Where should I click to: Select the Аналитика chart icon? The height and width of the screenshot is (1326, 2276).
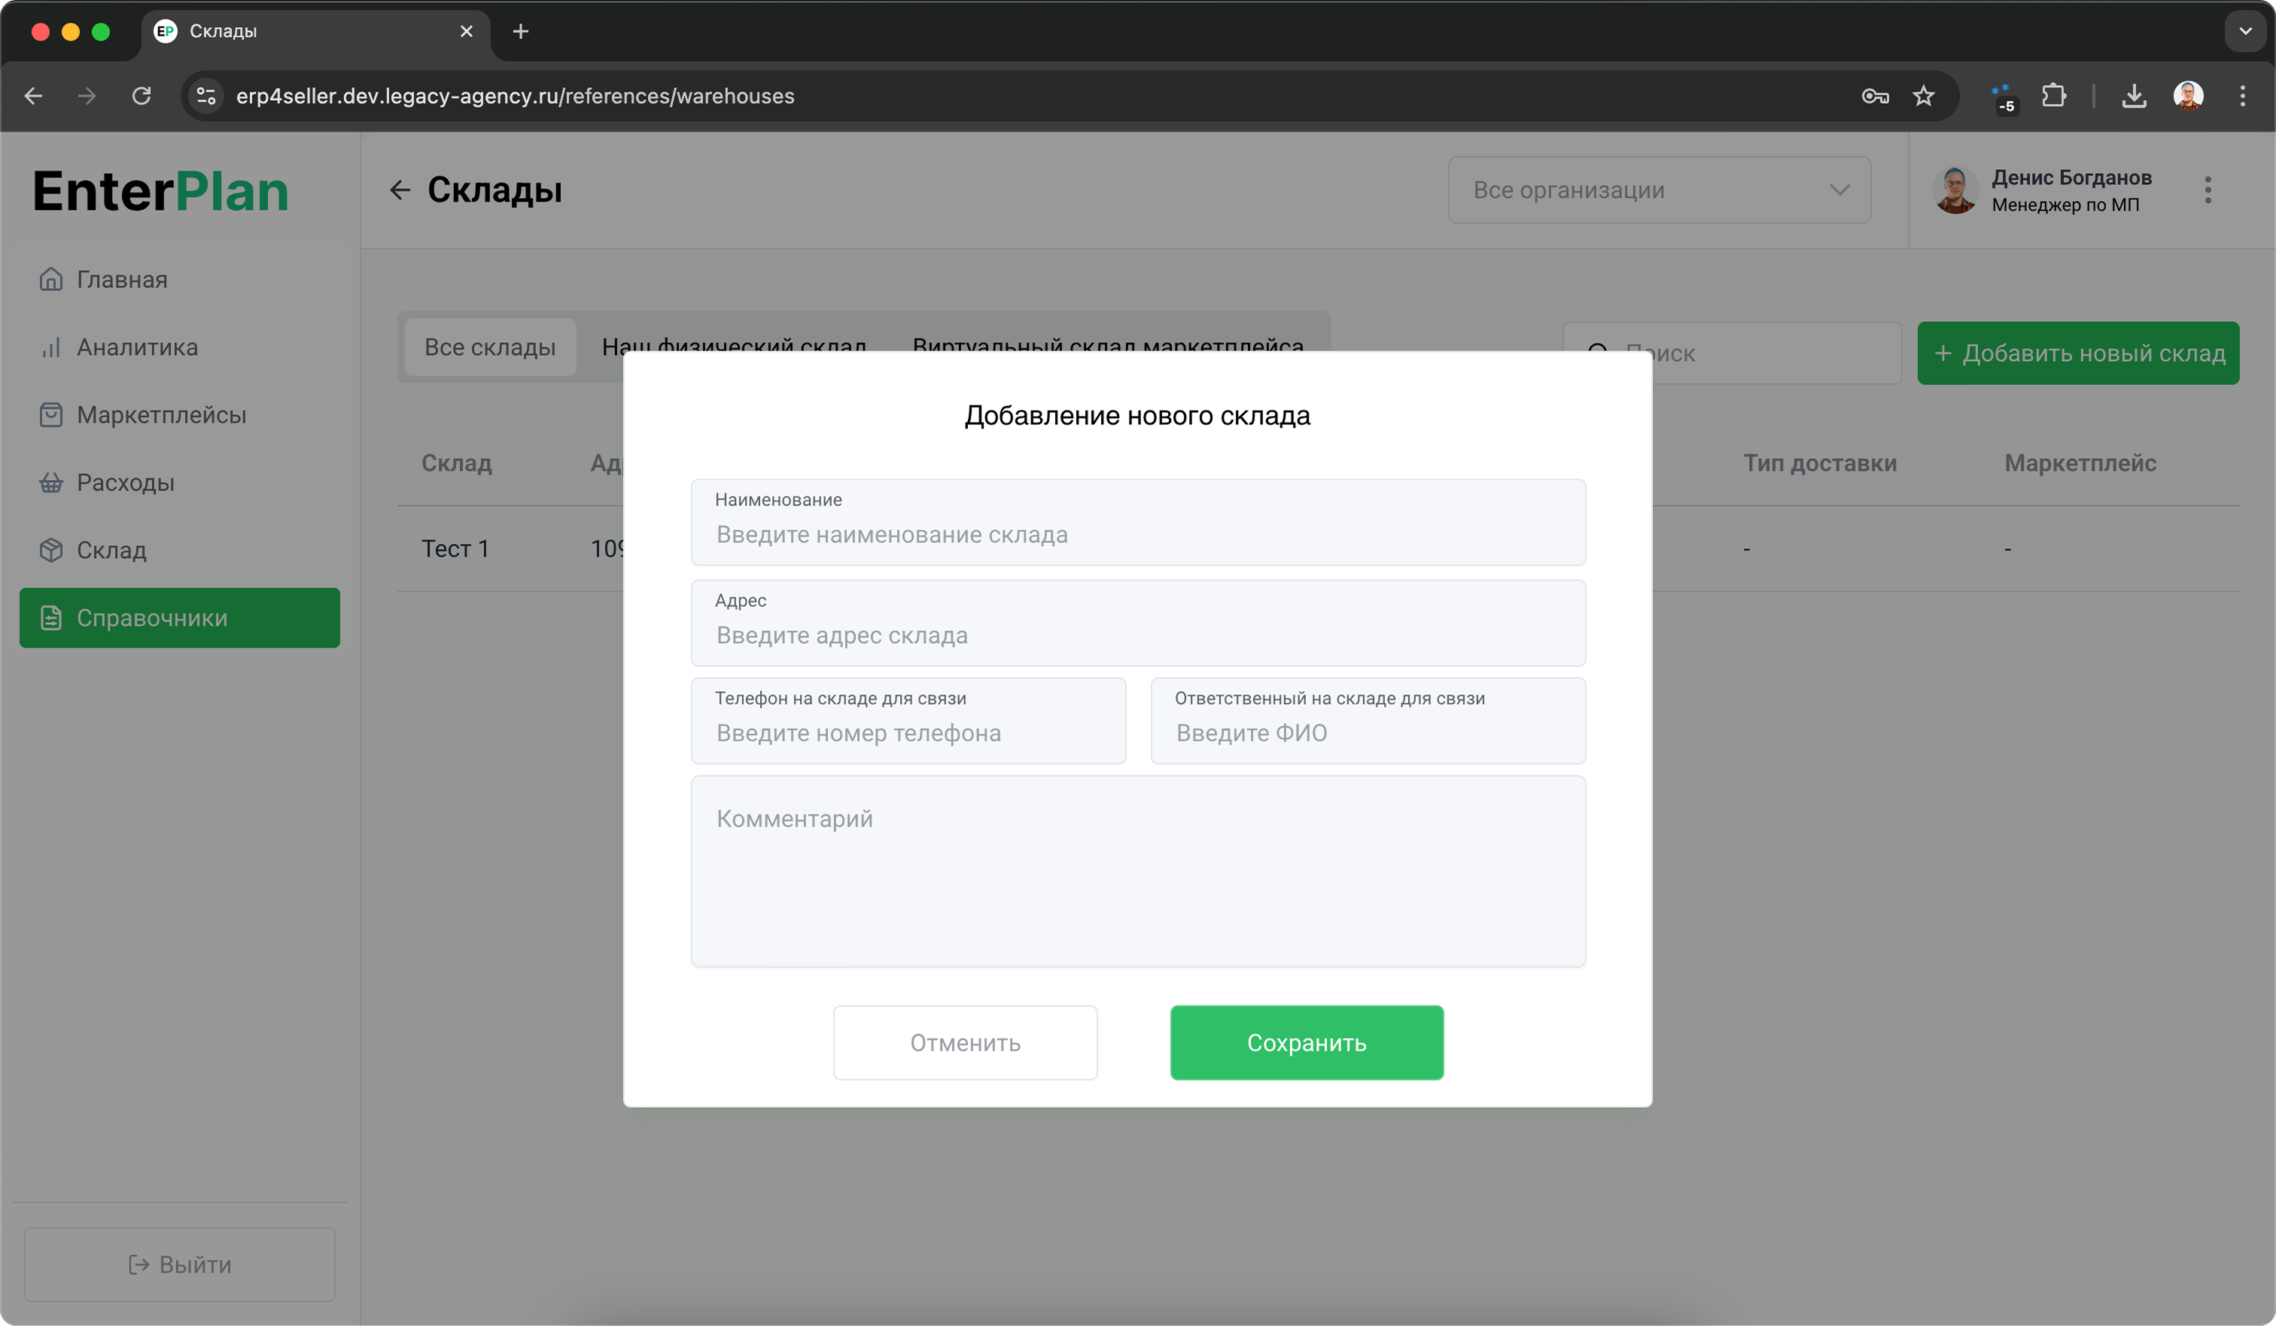[50, 347]
